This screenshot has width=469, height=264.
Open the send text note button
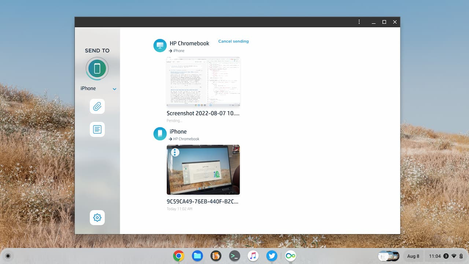pyautogui.click(x=97, y=129)
